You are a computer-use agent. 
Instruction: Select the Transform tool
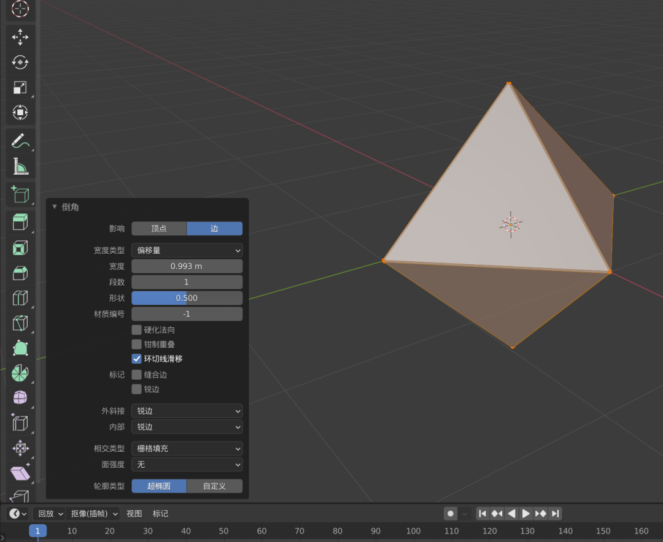click(x=20, y=112)
